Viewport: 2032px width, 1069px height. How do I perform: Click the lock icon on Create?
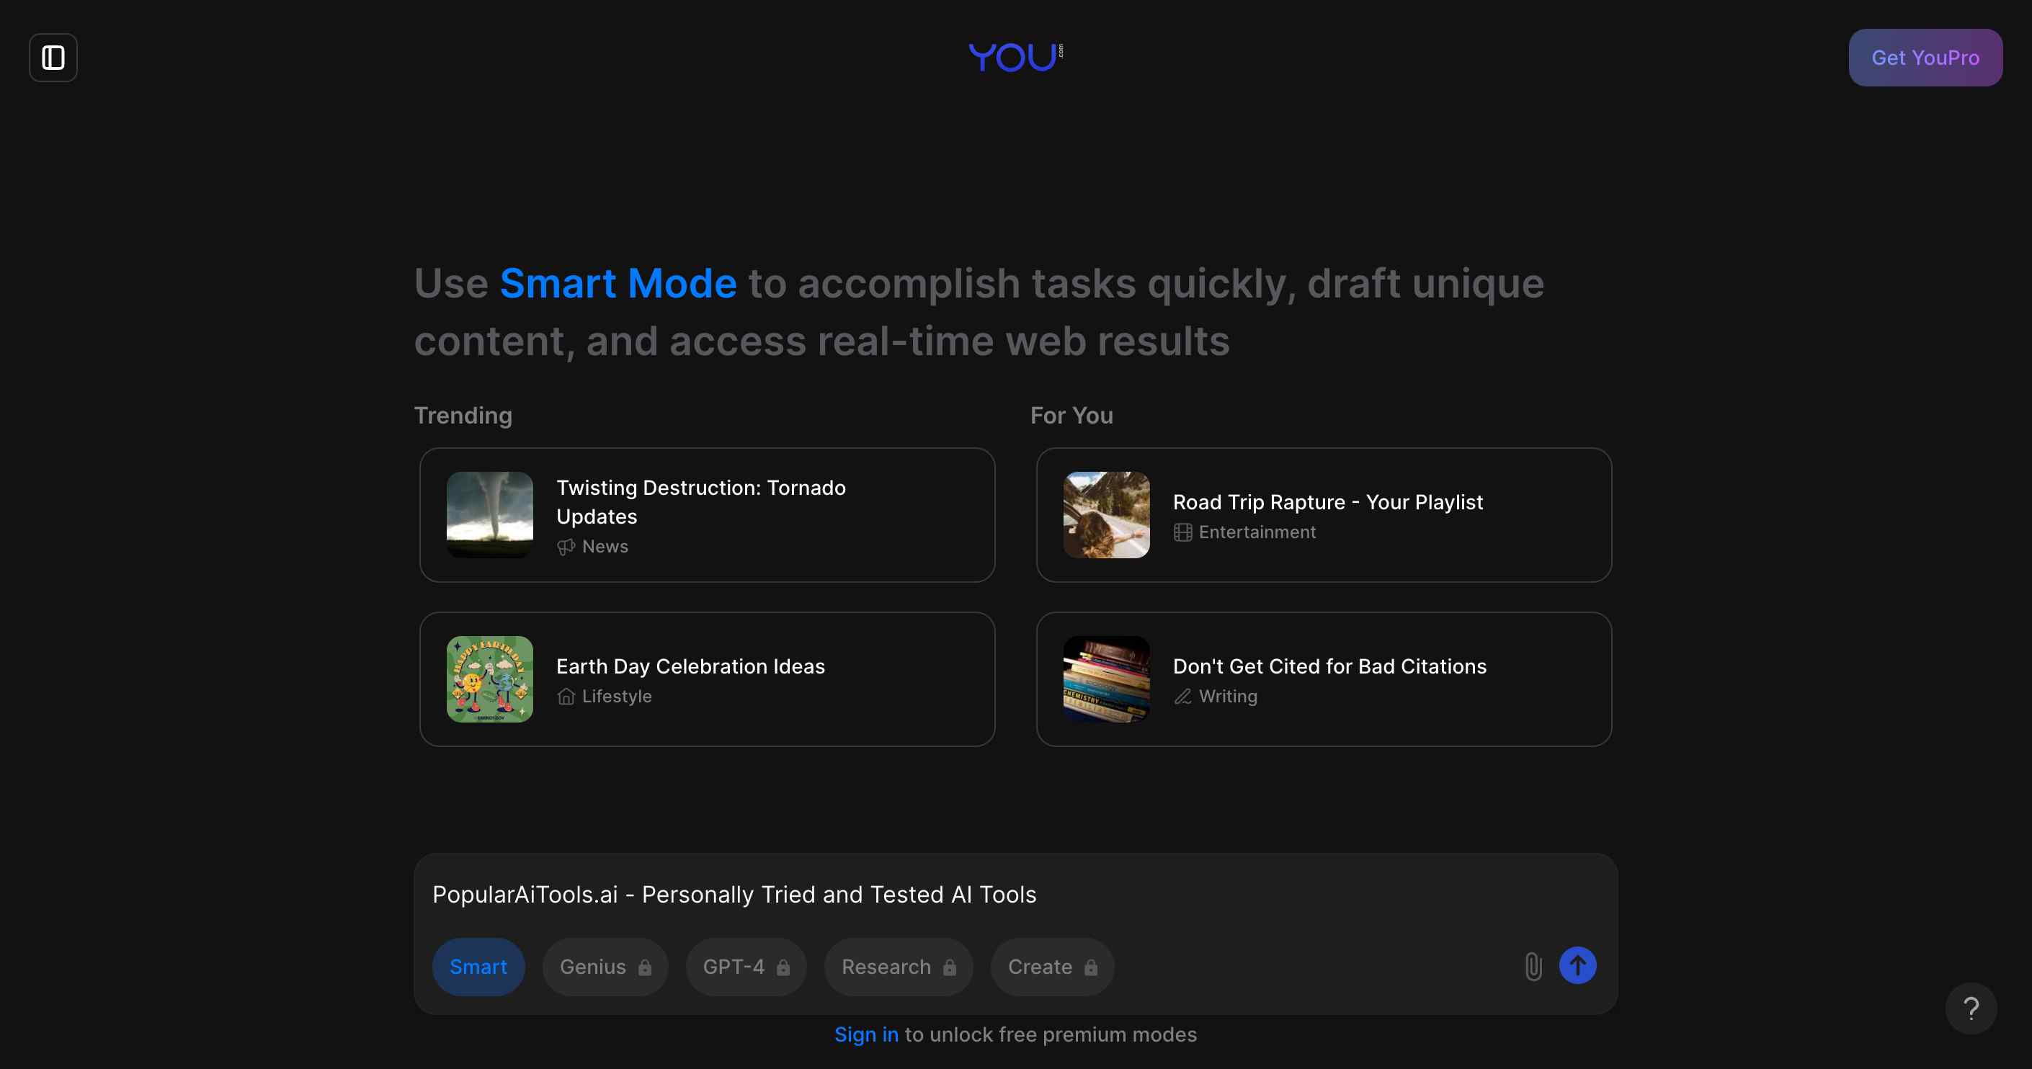coord(1090,967)
